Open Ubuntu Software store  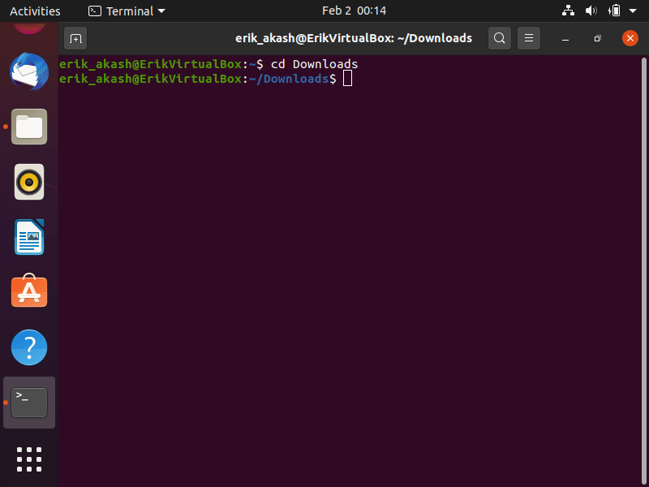tap(29, 292)
